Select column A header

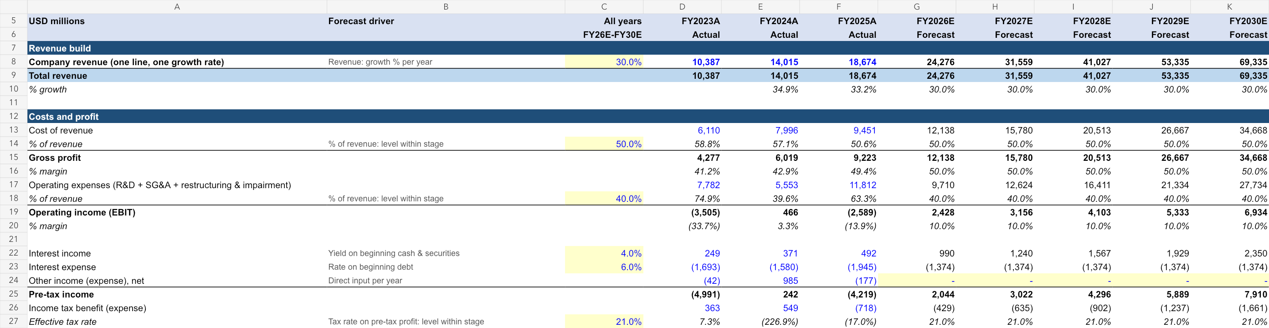[x=177, y=6]
